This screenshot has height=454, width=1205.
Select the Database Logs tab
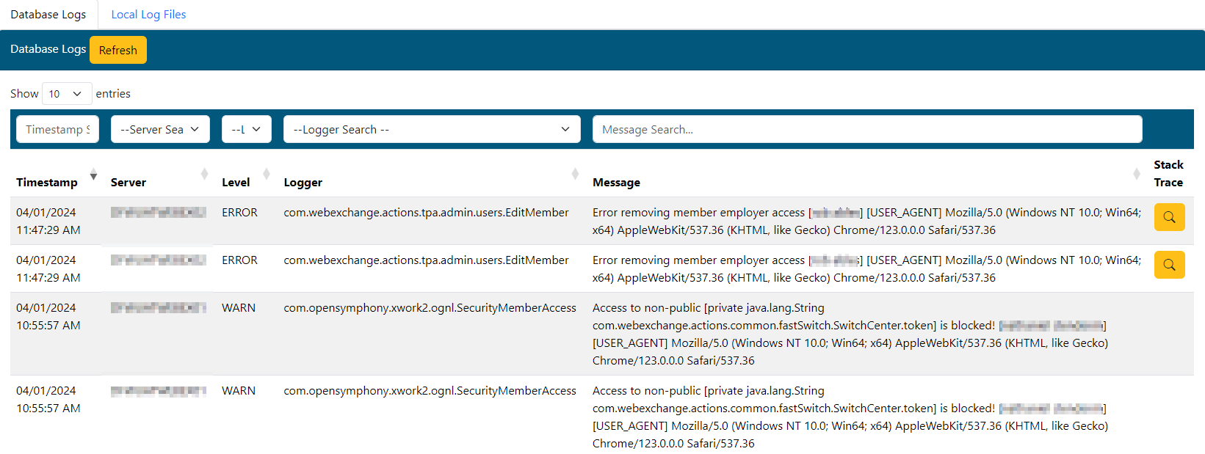point(48,15)
